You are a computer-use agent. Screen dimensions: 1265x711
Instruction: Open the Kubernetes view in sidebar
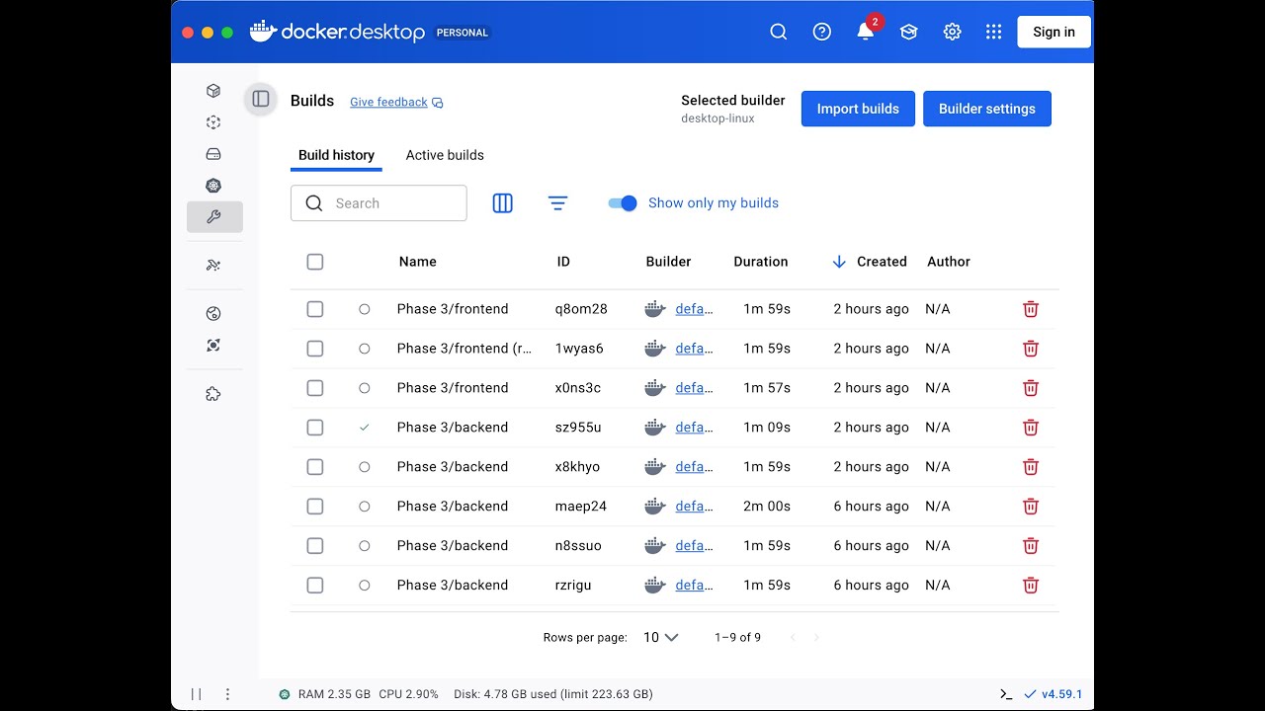213,186
